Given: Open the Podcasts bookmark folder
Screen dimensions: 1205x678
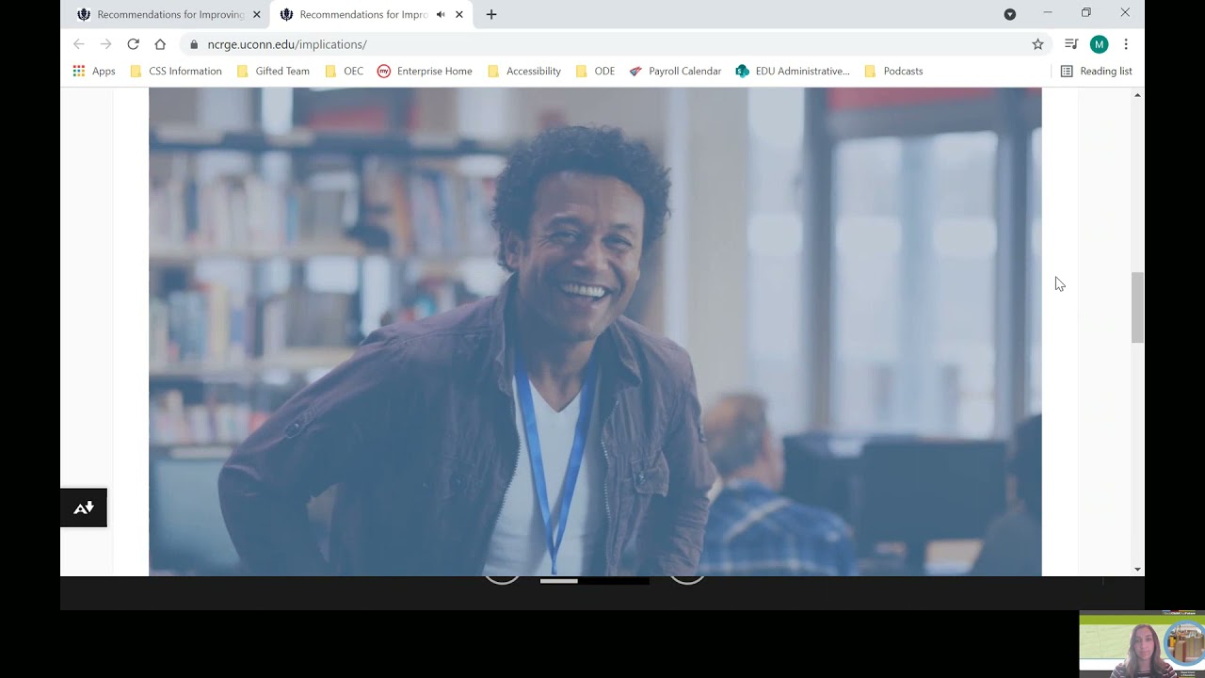Looking at the screenshot, I should click(893, 71).
